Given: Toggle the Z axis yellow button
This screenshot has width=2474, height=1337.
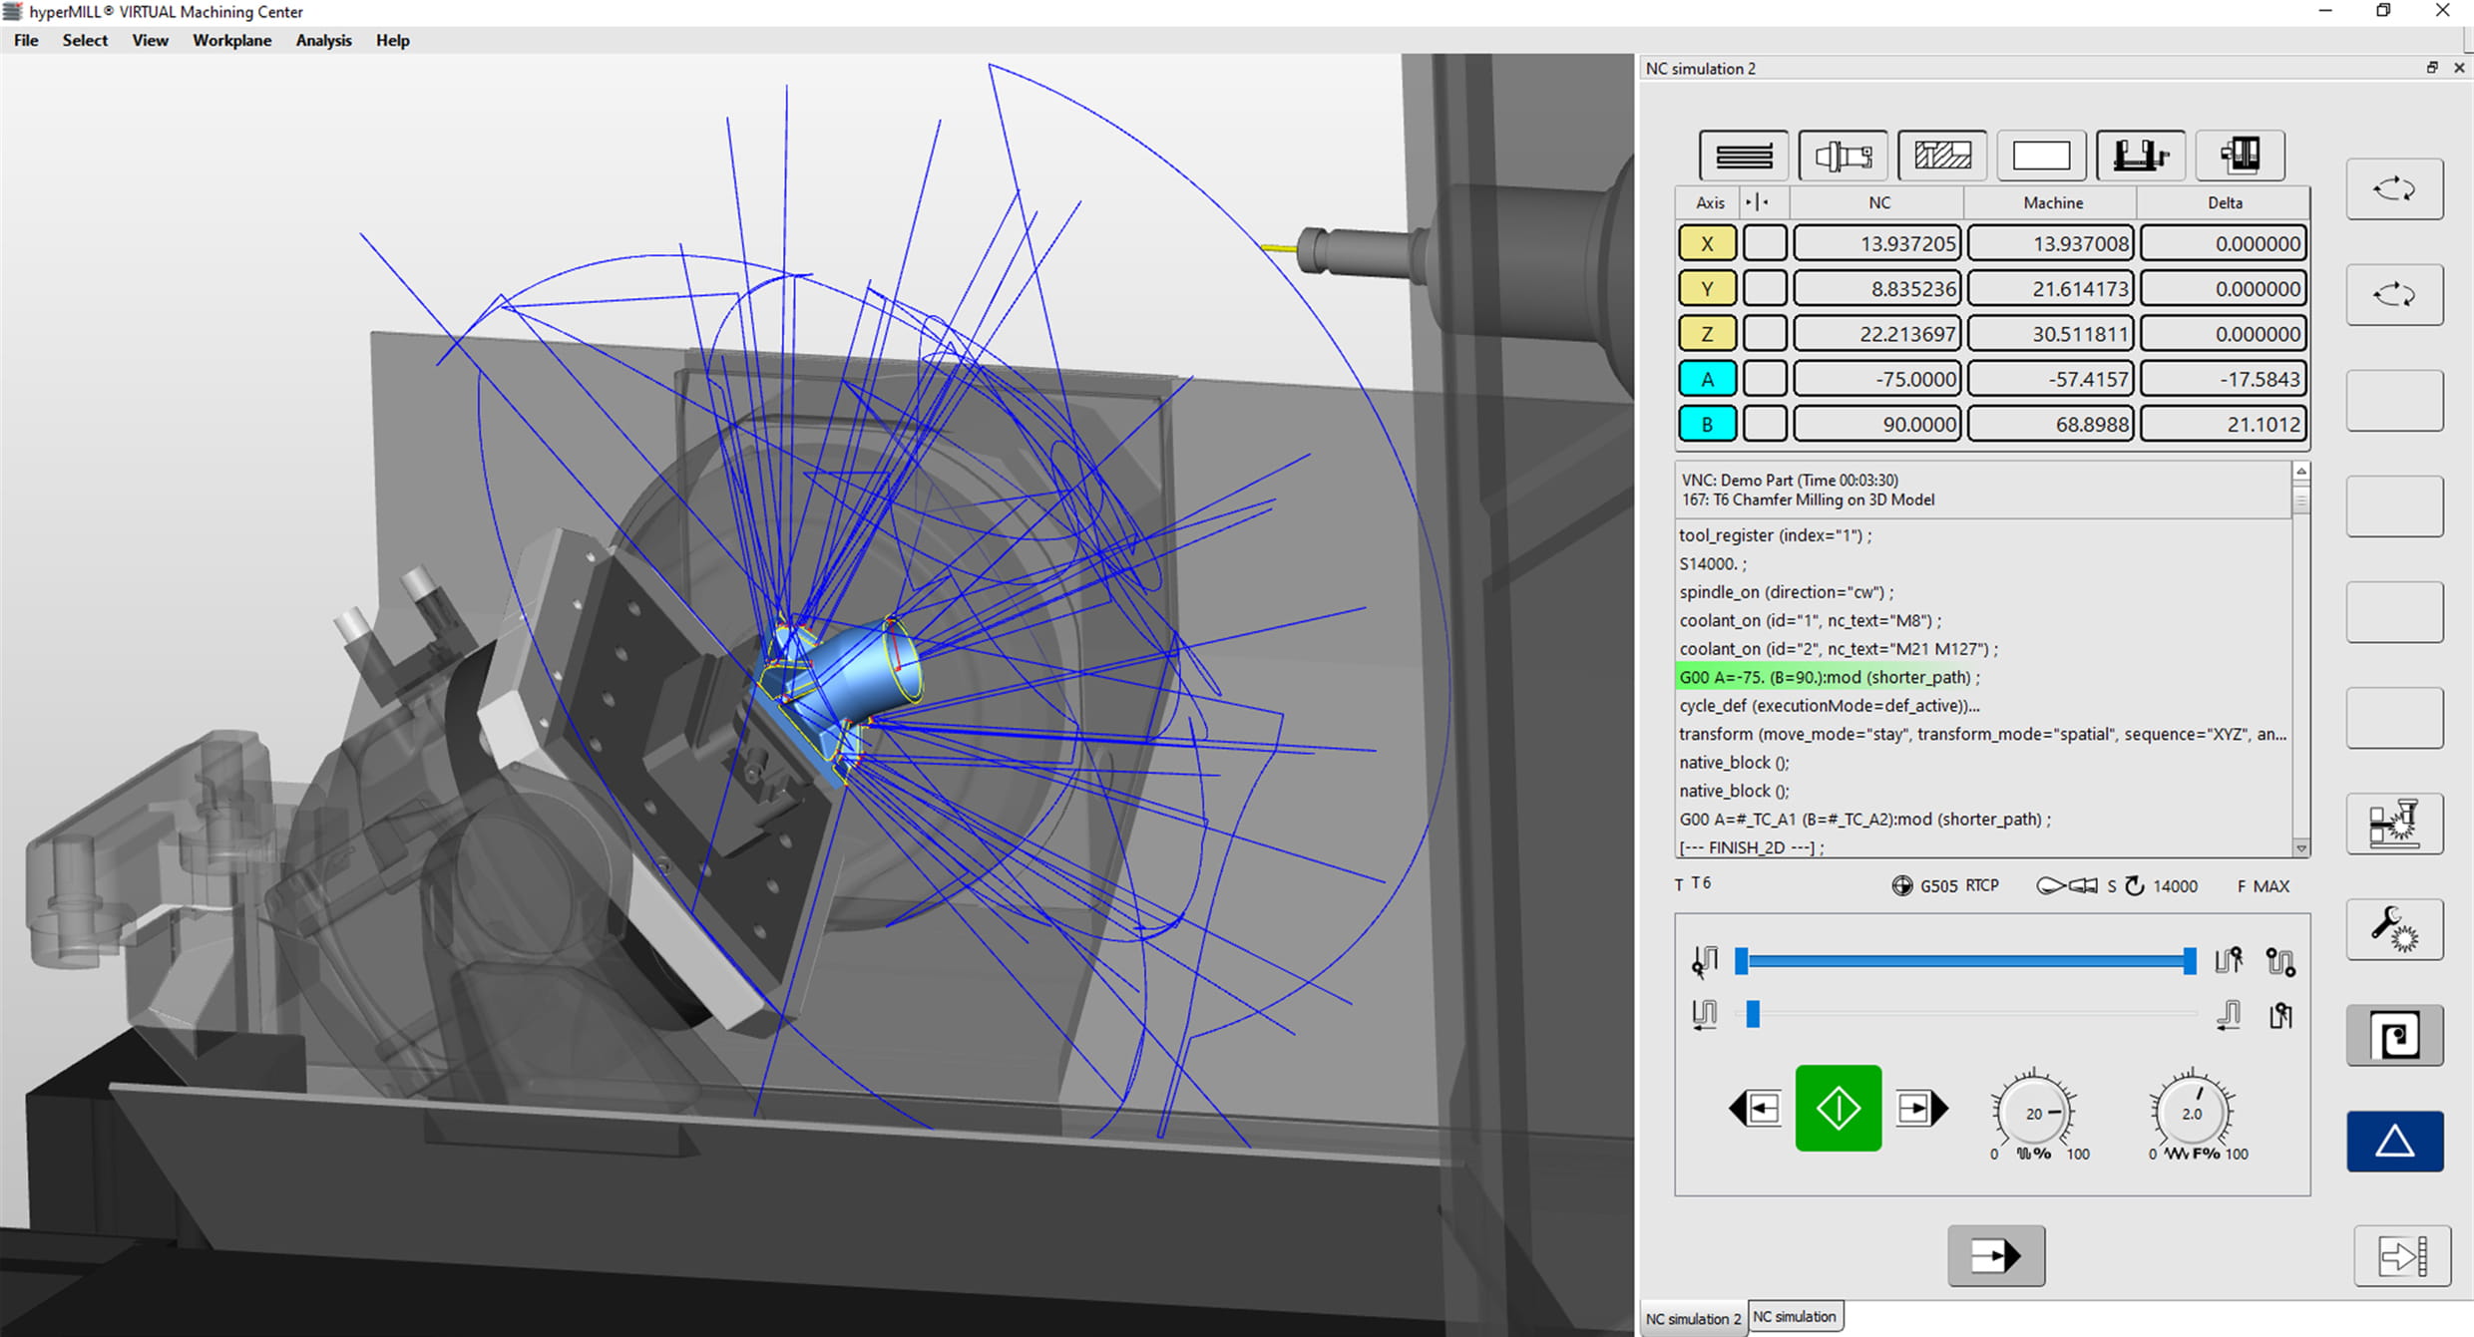Looking at the screenshot, I should [1707, 334].
